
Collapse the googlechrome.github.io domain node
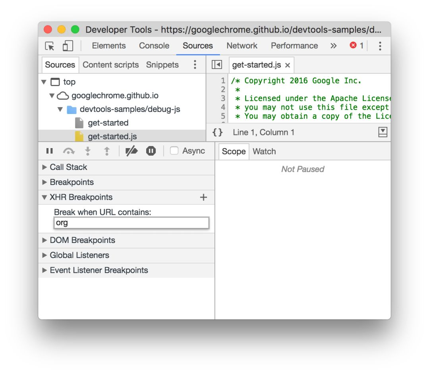point(52,95)
